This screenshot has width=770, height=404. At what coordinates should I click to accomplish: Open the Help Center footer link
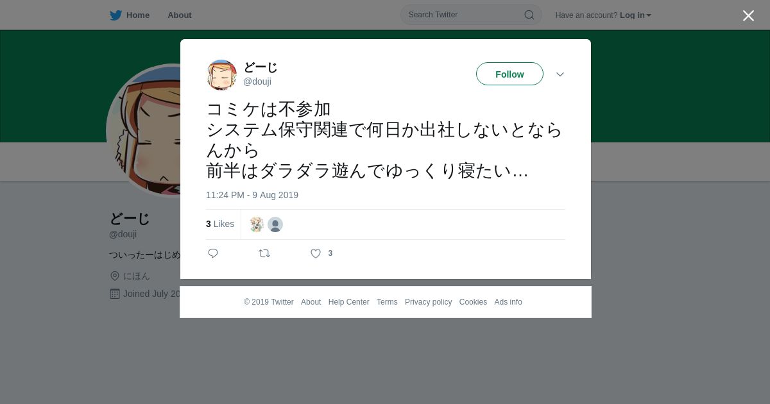tap(348, 302)
